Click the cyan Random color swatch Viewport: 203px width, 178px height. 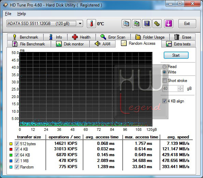[11, 167]
